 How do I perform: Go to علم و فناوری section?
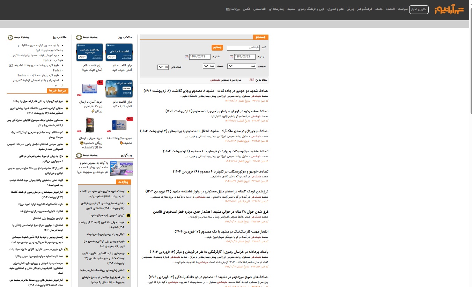point(336,9)
